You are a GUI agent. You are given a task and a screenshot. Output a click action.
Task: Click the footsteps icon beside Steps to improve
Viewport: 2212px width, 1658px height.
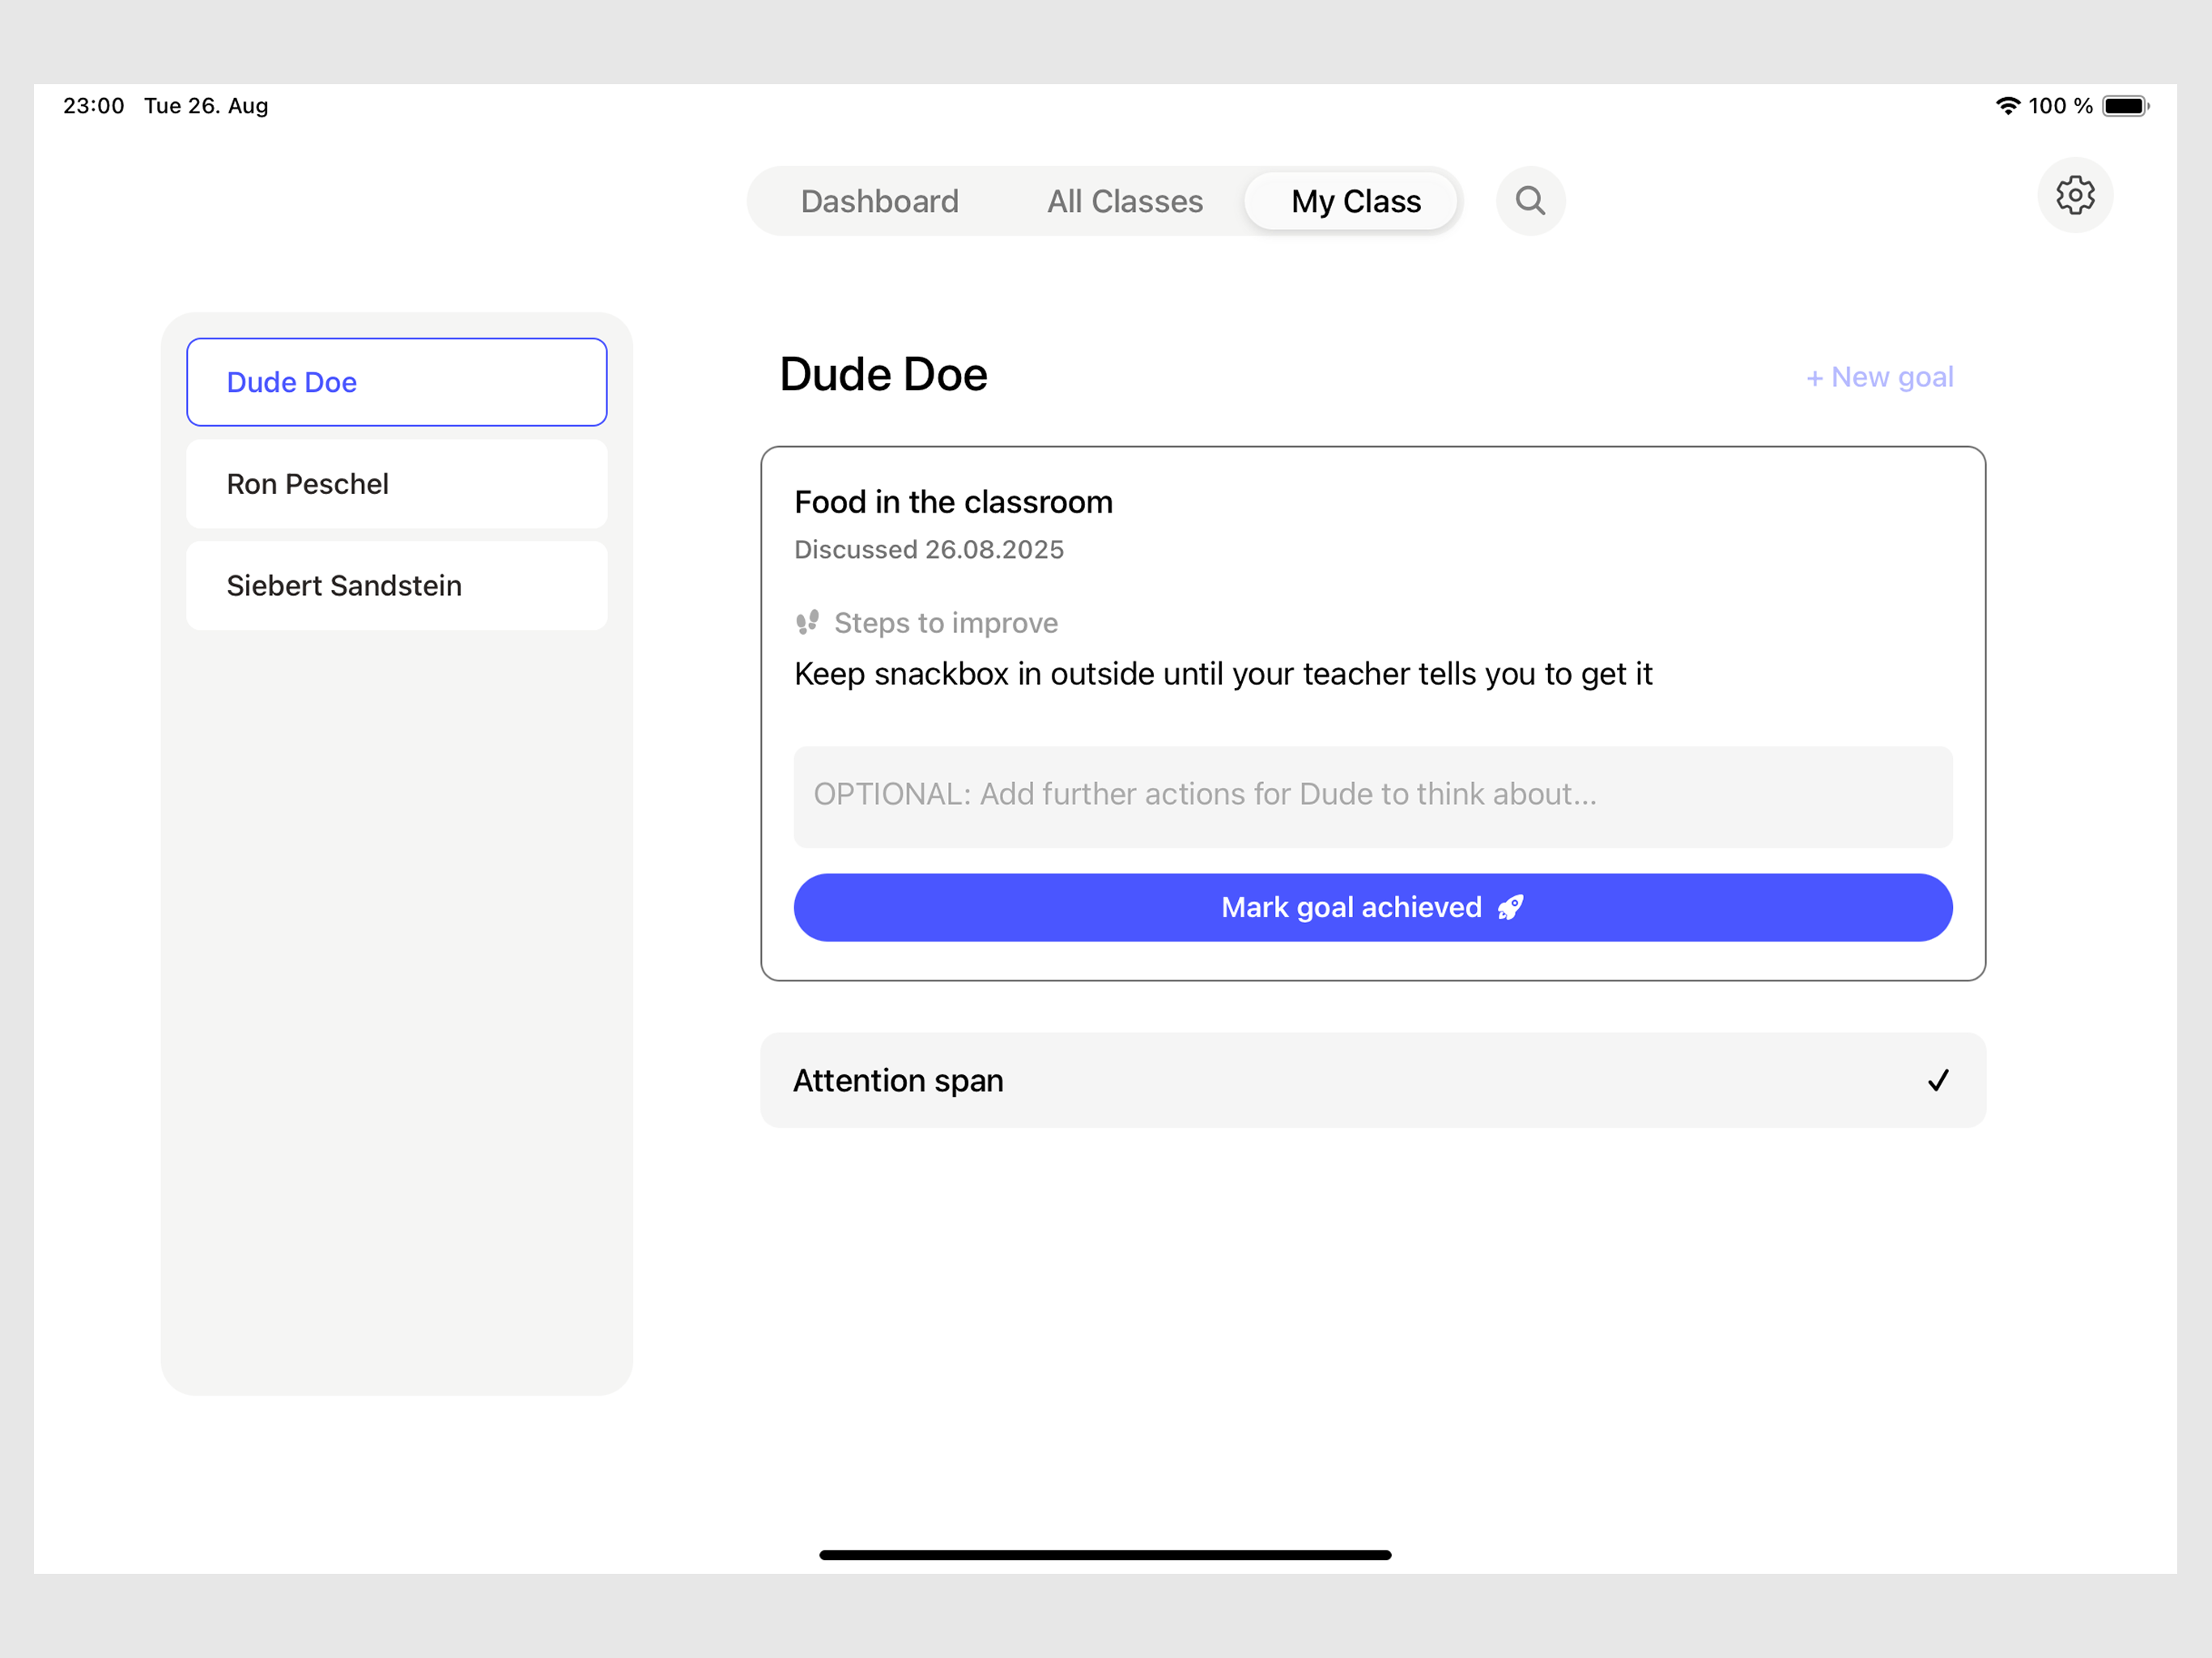807,623
